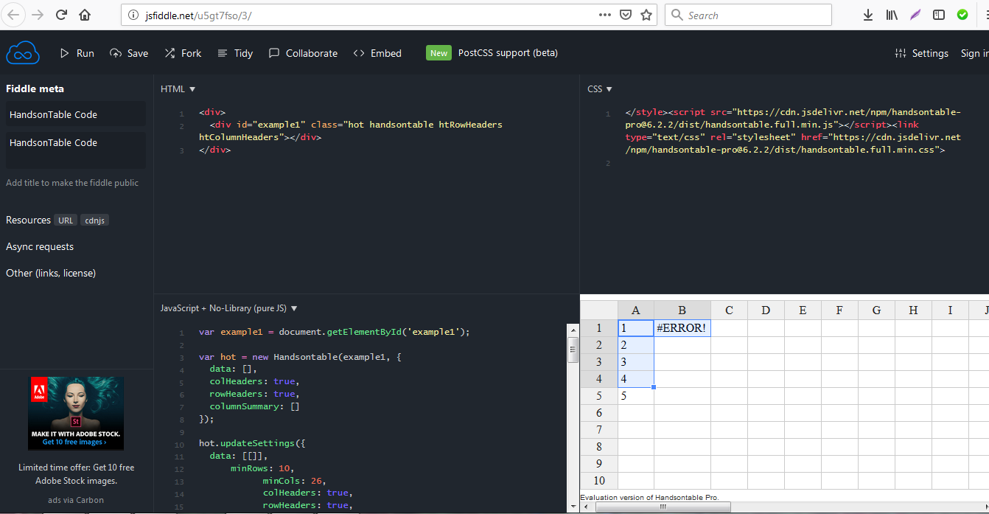Save the fiddle
This screenshot has width=989, height=514.
[129, 53]
